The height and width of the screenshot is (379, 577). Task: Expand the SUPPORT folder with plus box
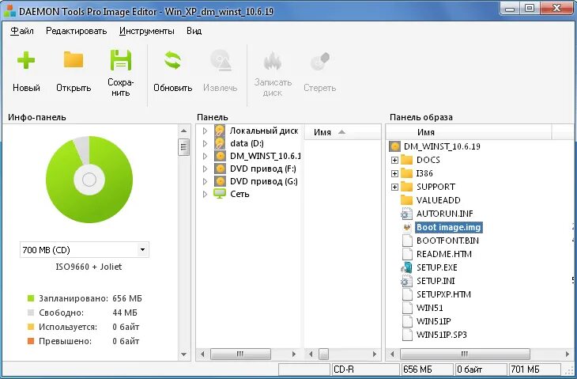tap(394, 187)
